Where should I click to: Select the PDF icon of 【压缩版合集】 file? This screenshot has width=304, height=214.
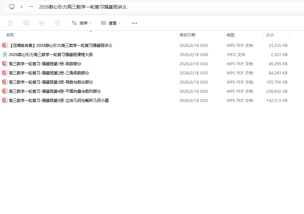(5, 46)
